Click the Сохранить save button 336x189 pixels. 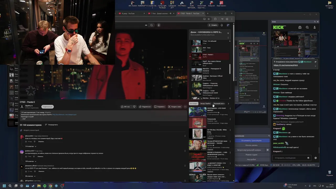pos(160,107)
